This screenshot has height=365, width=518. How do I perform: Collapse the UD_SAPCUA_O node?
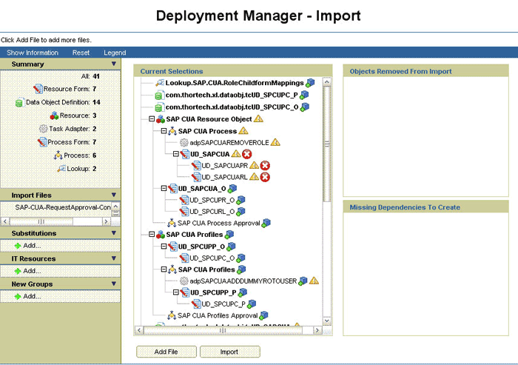164,188
